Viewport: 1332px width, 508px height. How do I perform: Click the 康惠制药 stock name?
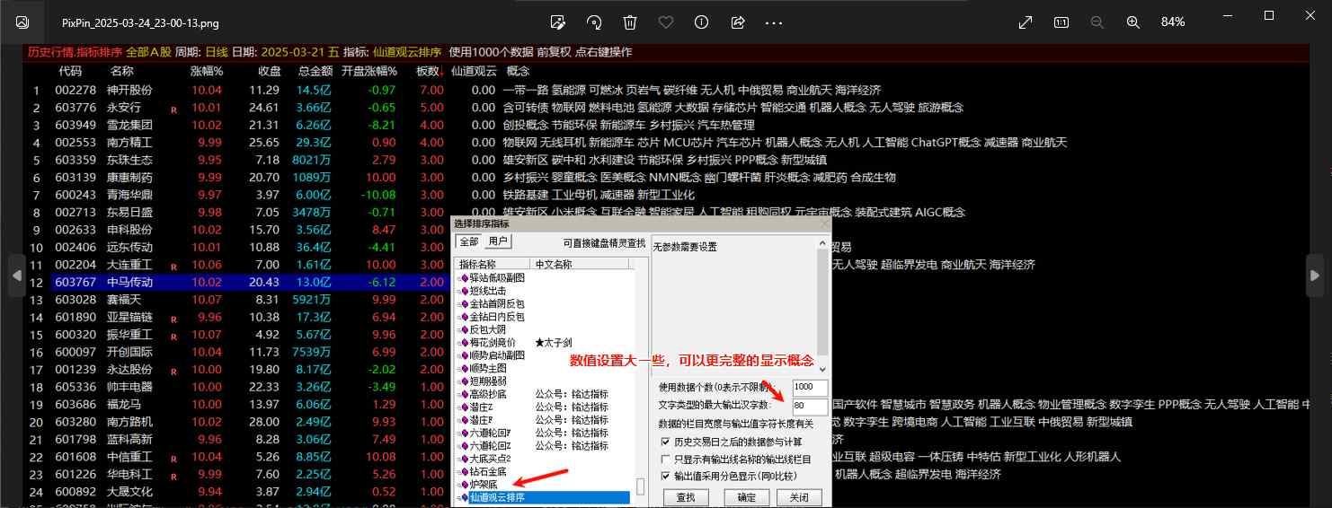pyautogui.click(x=129, y=177)
